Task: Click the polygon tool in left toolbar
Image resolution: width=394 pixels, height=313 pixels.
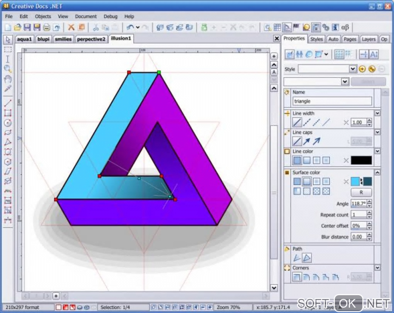Action: (x=8, y=162)
